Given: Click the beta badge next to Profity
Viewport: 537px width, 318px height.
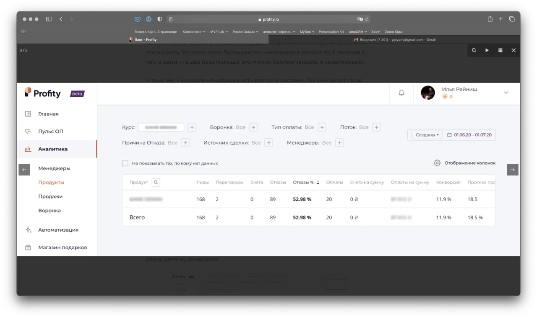Looking at the screenshot, I should [77, 94].
